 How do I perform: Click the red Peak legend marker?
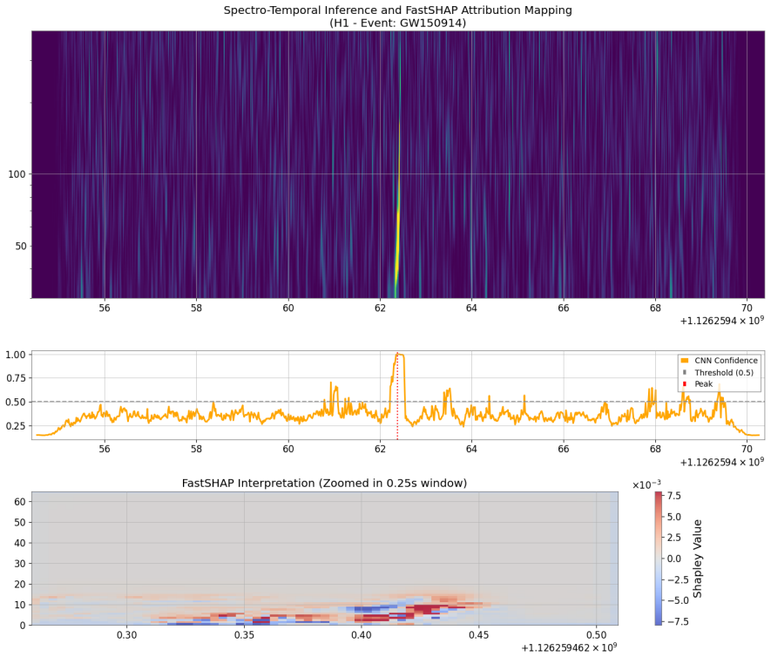click(x=685, y=384)
